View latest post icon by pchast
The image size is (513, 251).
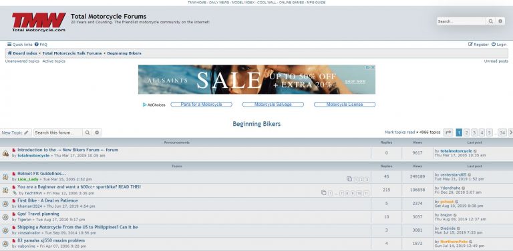coord(457,202)
